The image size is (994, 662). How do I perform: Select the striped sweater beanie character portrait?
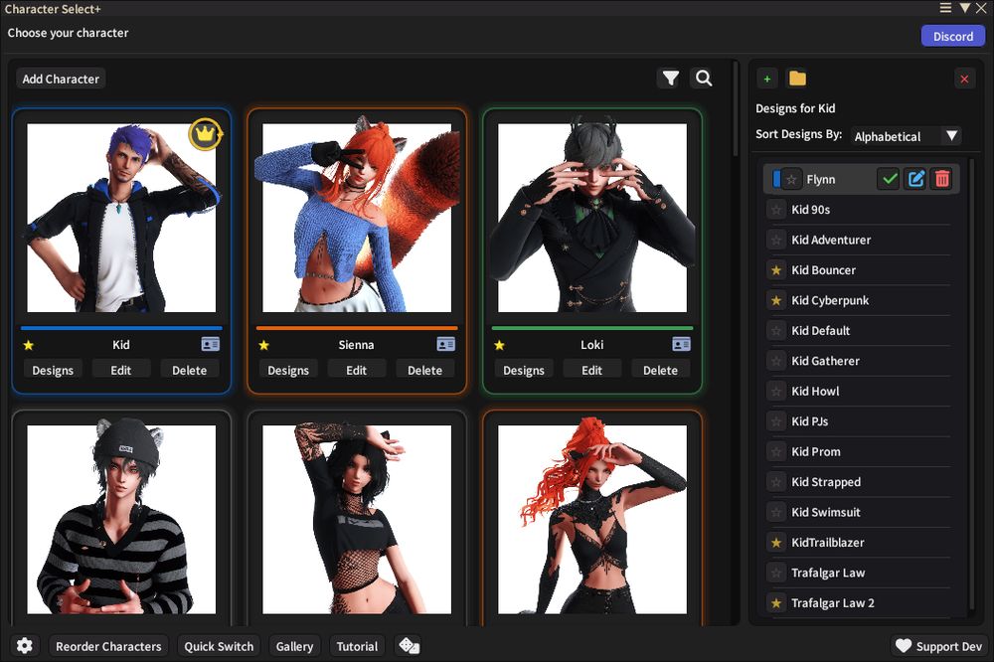(121, 519)
